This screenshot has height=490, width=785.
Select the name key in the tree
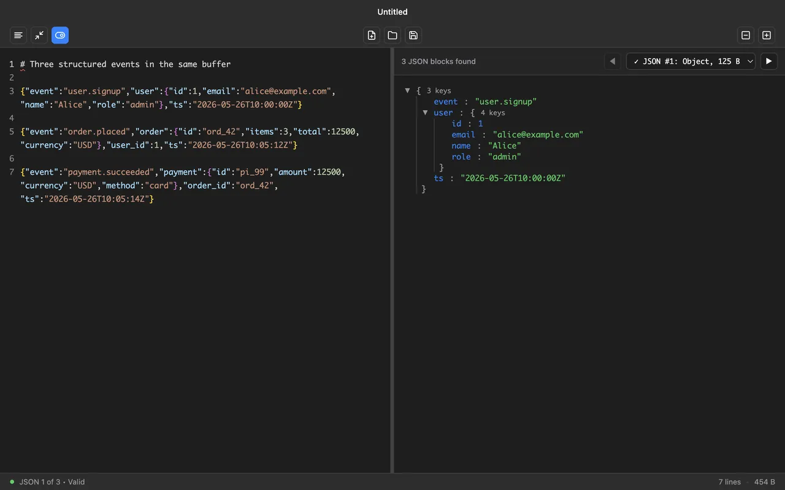click(461, 146)
